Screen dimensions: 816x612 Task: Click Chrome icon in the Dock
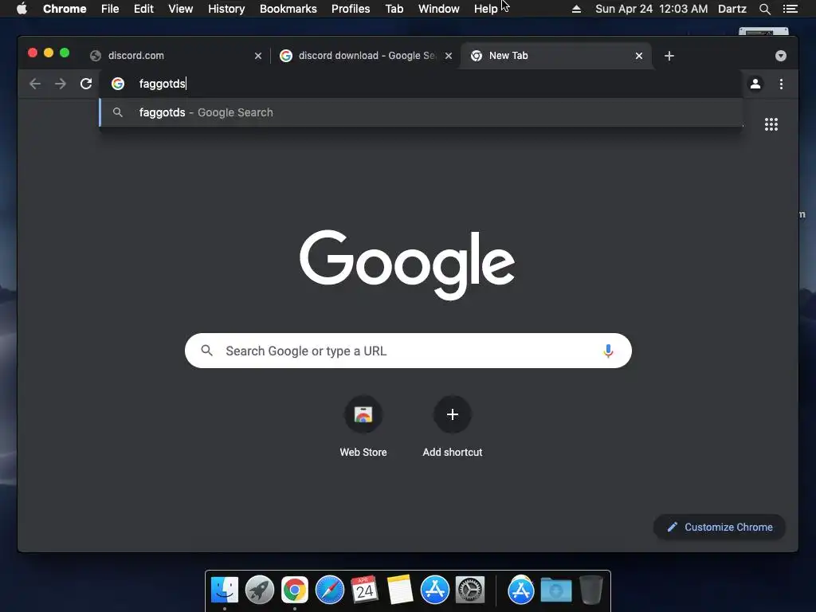pos(295,590)
